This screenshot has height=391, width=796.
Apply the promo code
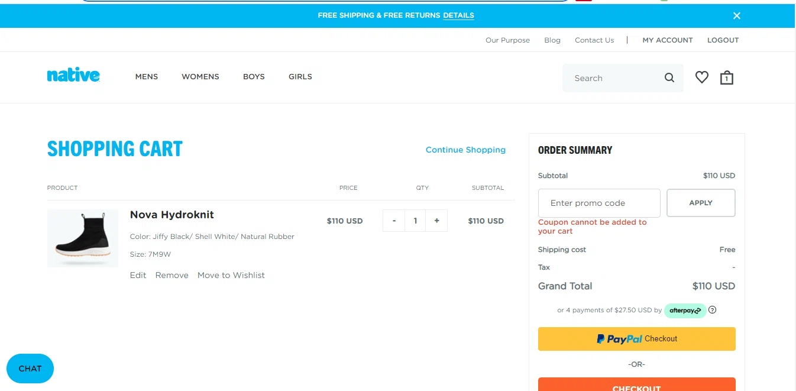coord(701,203)
